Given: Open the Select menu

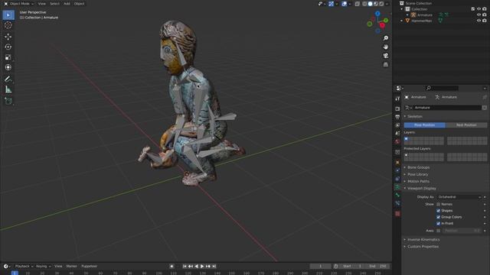Looking at the screenshot, I should [x=54, y=4].
